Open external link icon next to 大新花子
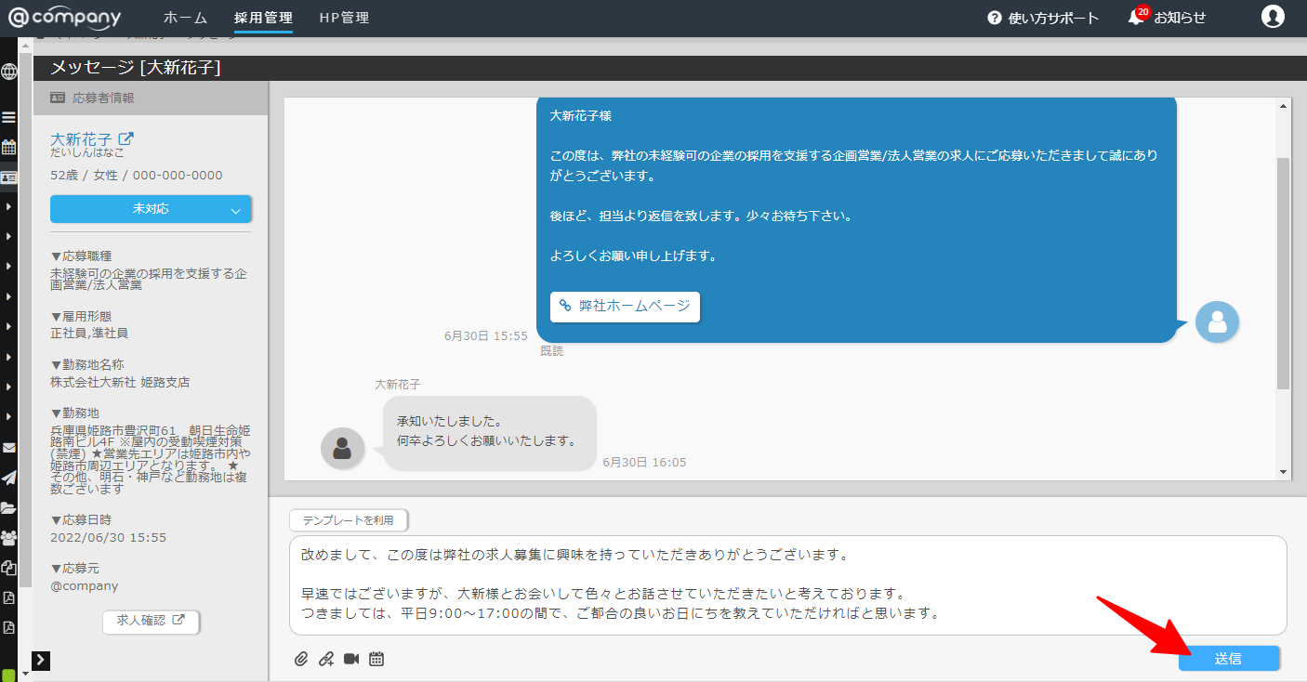This screenshot has width=1307, height=682. [x=125, y=138]
